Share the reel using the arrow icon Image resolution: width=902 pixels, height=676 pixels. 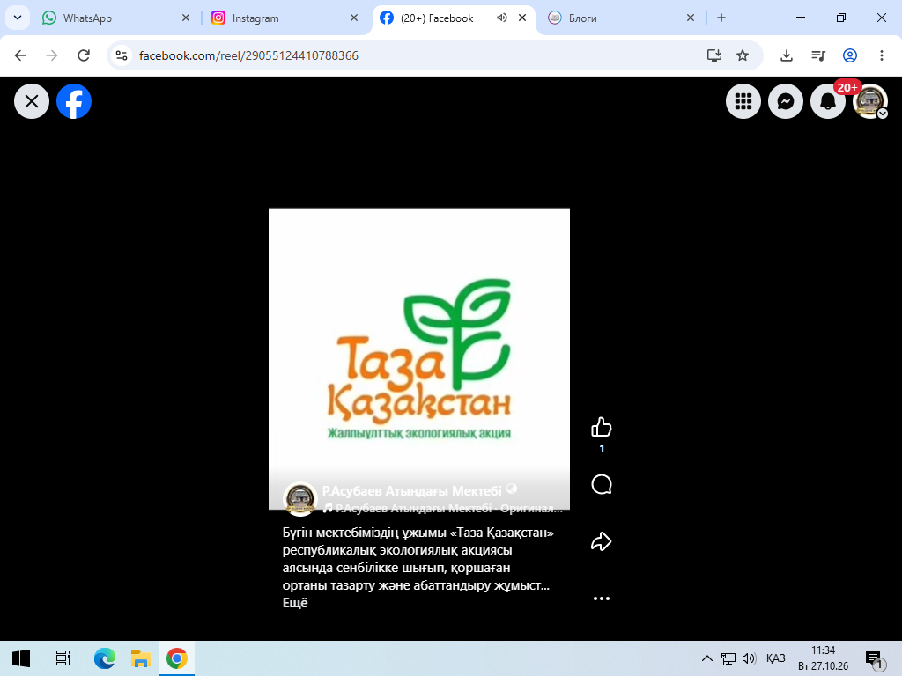[601, 541]
